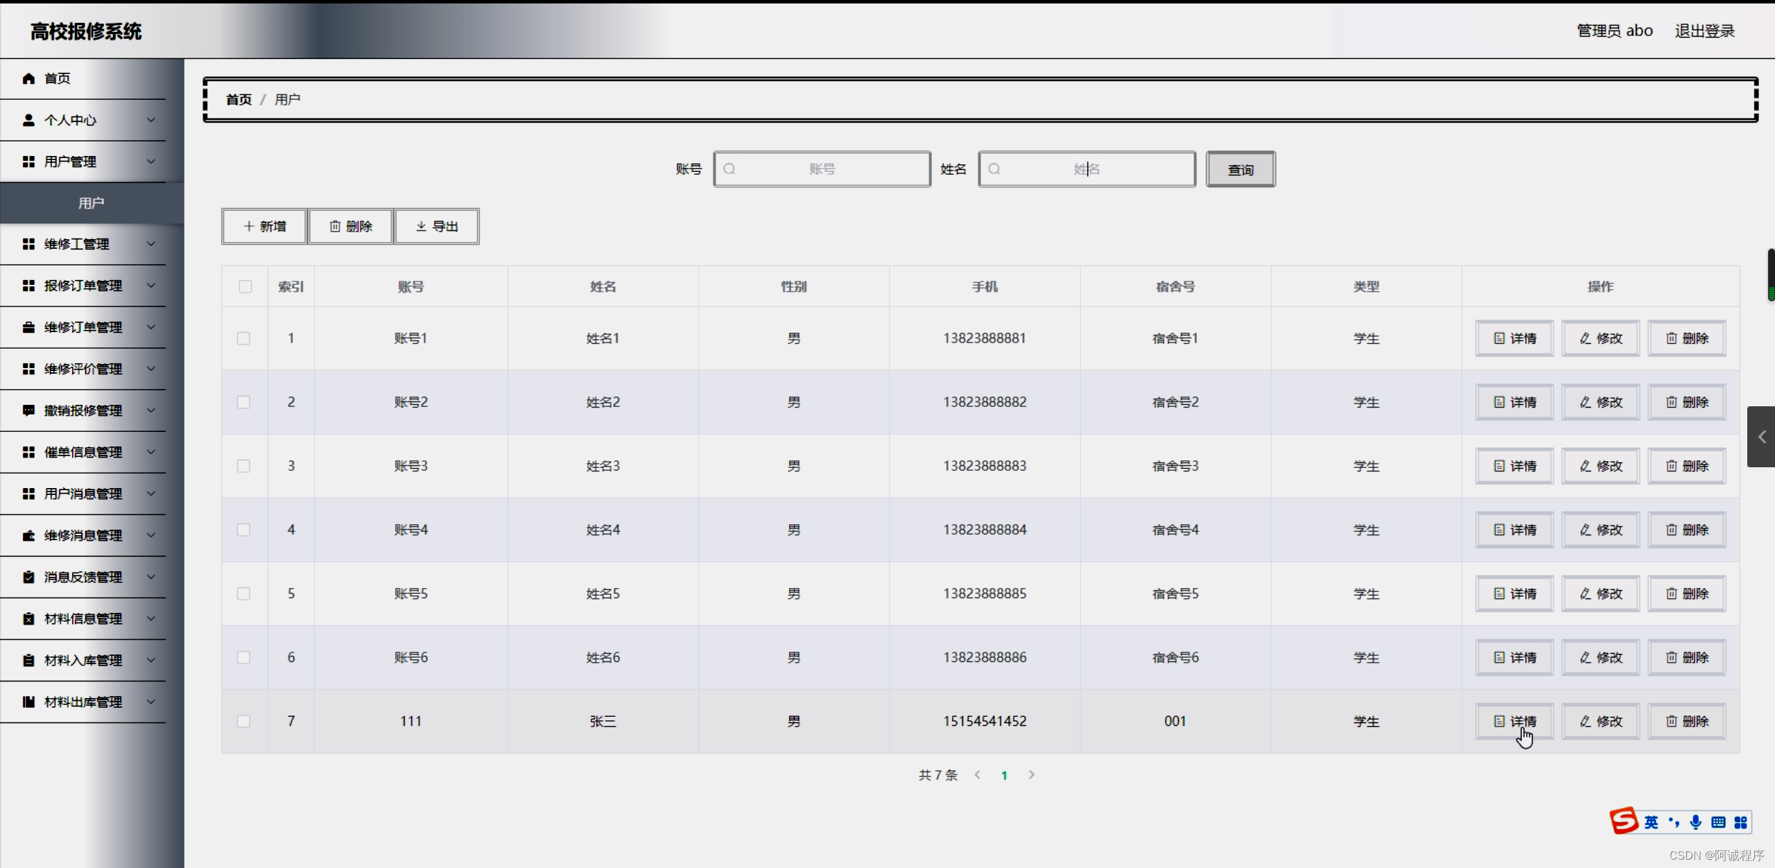Click the chat icon beside 撤销报修管理
This screenshot has width=1775, height=868.
click(x=28, y=410)
